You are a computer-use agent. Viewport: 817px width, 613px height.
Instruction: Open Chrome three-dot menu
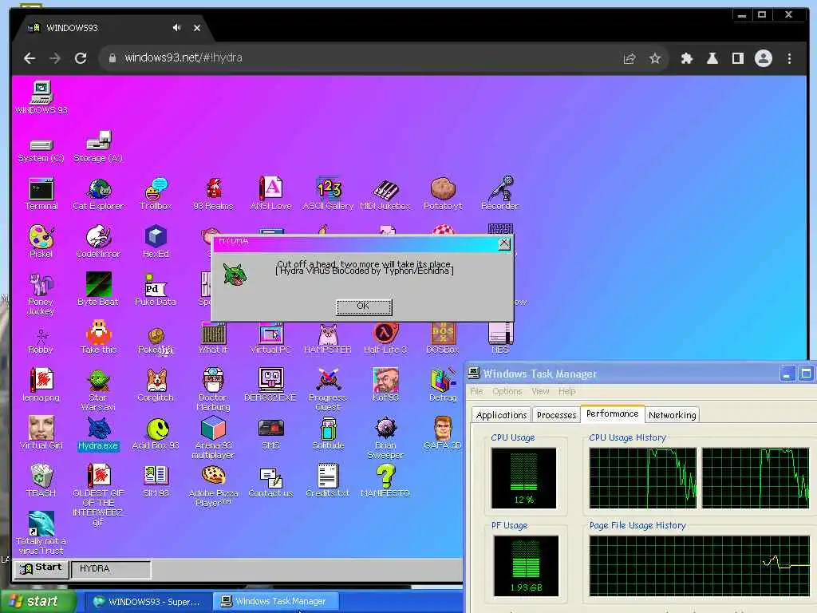[789, 58]
